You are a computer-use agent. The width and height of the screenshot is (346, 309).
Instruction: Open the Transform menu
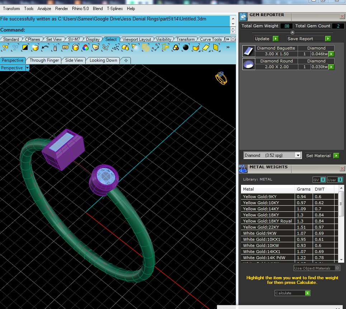point(11,9)
